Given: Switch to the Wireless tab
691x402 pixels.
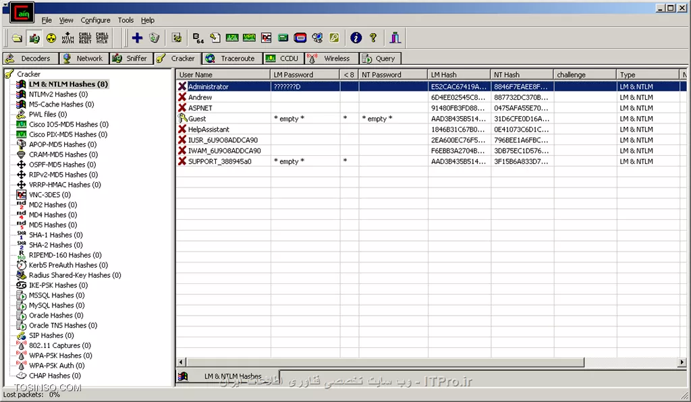Looking at the screenshot, I should (x=331, y=59).
